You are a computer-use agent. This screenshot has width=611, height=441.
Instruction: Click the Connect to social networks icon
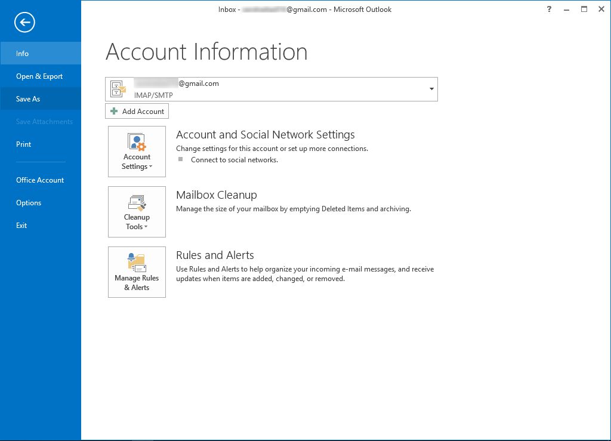click(x=181, y=160)
